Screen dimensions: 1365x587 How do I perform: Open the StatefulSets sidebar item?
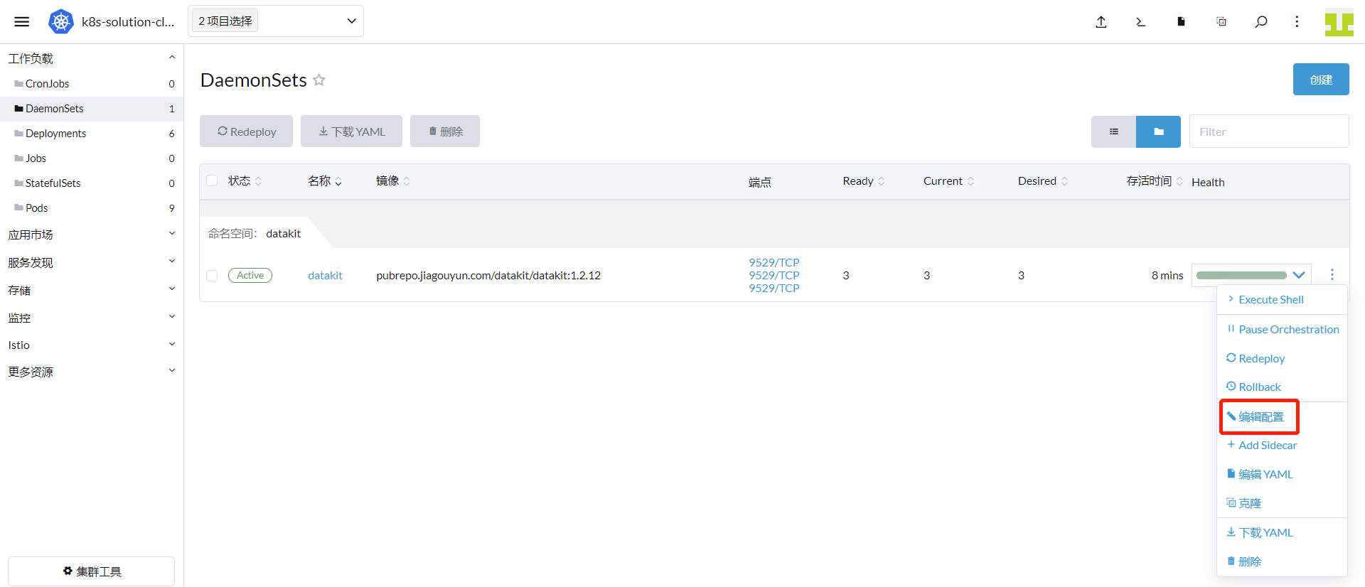pyautogui.click(x=91, y=183)
